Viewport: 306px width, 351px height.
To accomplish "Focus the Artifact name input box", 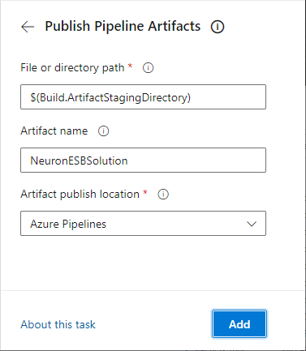I will pos(143,160).
